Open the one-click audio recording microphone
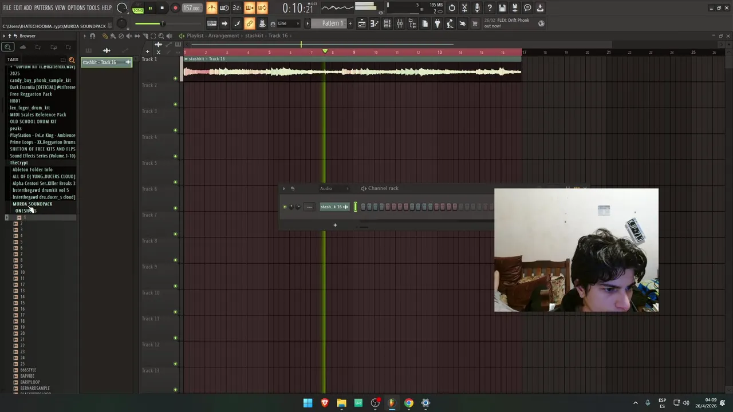Image resolution: width=733 pixels, height=412 pixels. 477,8
